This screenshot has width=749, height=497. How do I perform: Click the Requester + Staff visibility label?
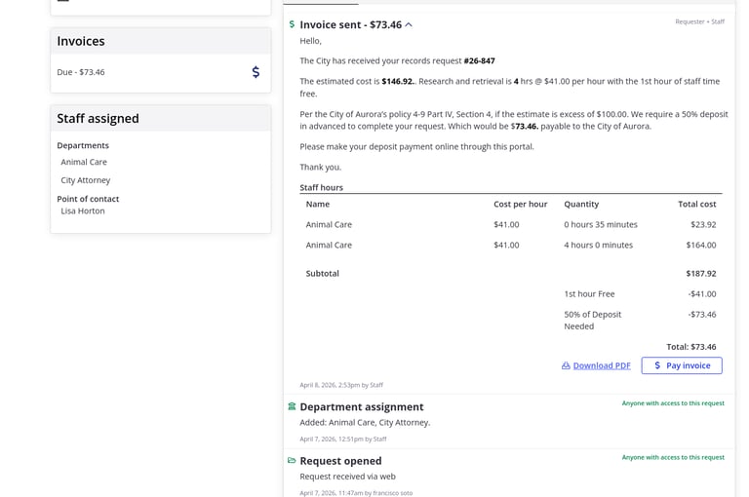(x=699, y=21)
